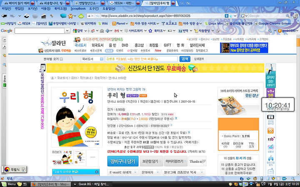Click the browser back arrow icon

pos(4,16)
